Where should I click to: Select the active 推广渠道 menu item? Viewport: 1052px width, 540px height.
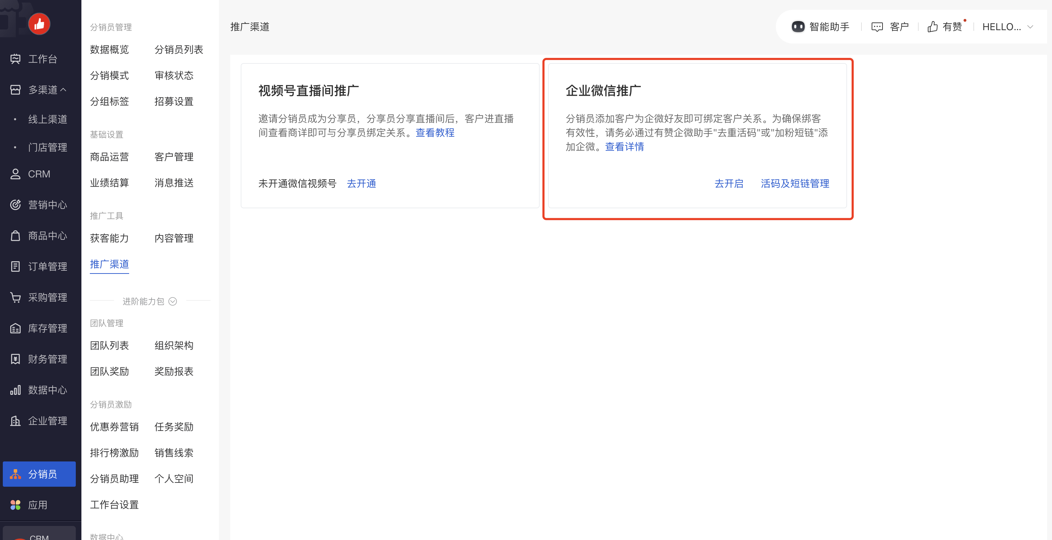point(109,264)
